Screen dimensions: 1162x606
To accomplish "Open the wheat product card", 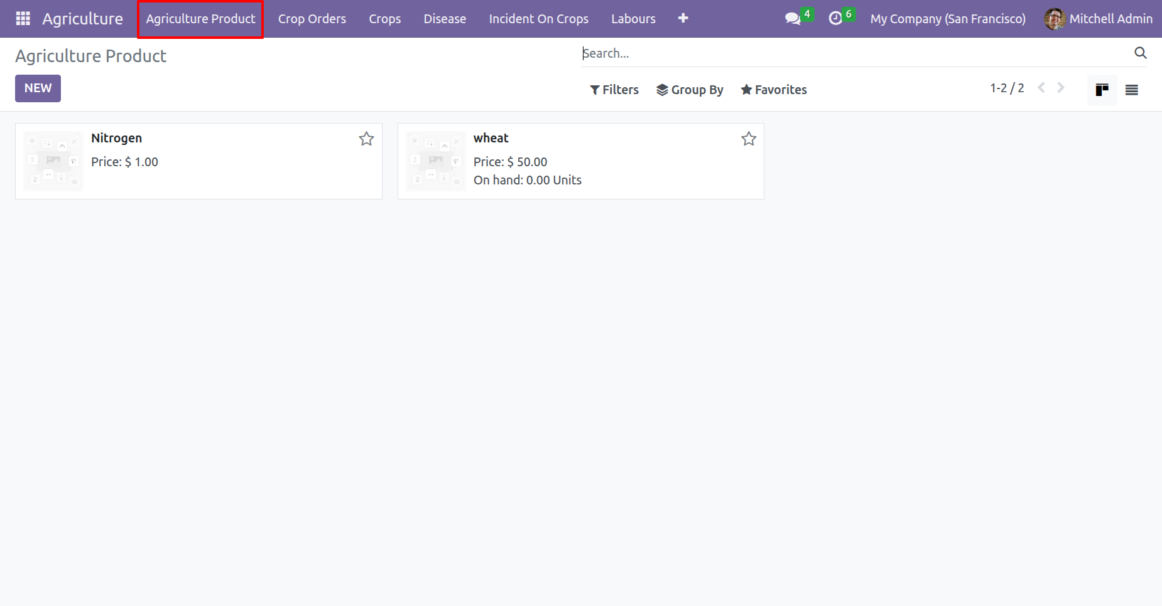I will pyautogui.click(x=581, y=161).
